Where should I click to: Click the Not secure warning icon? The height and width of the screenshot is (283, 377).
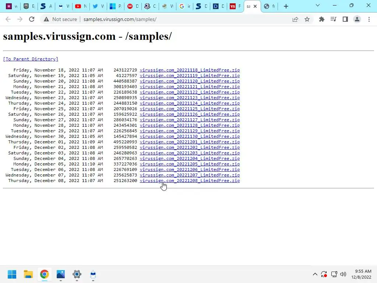46,19
